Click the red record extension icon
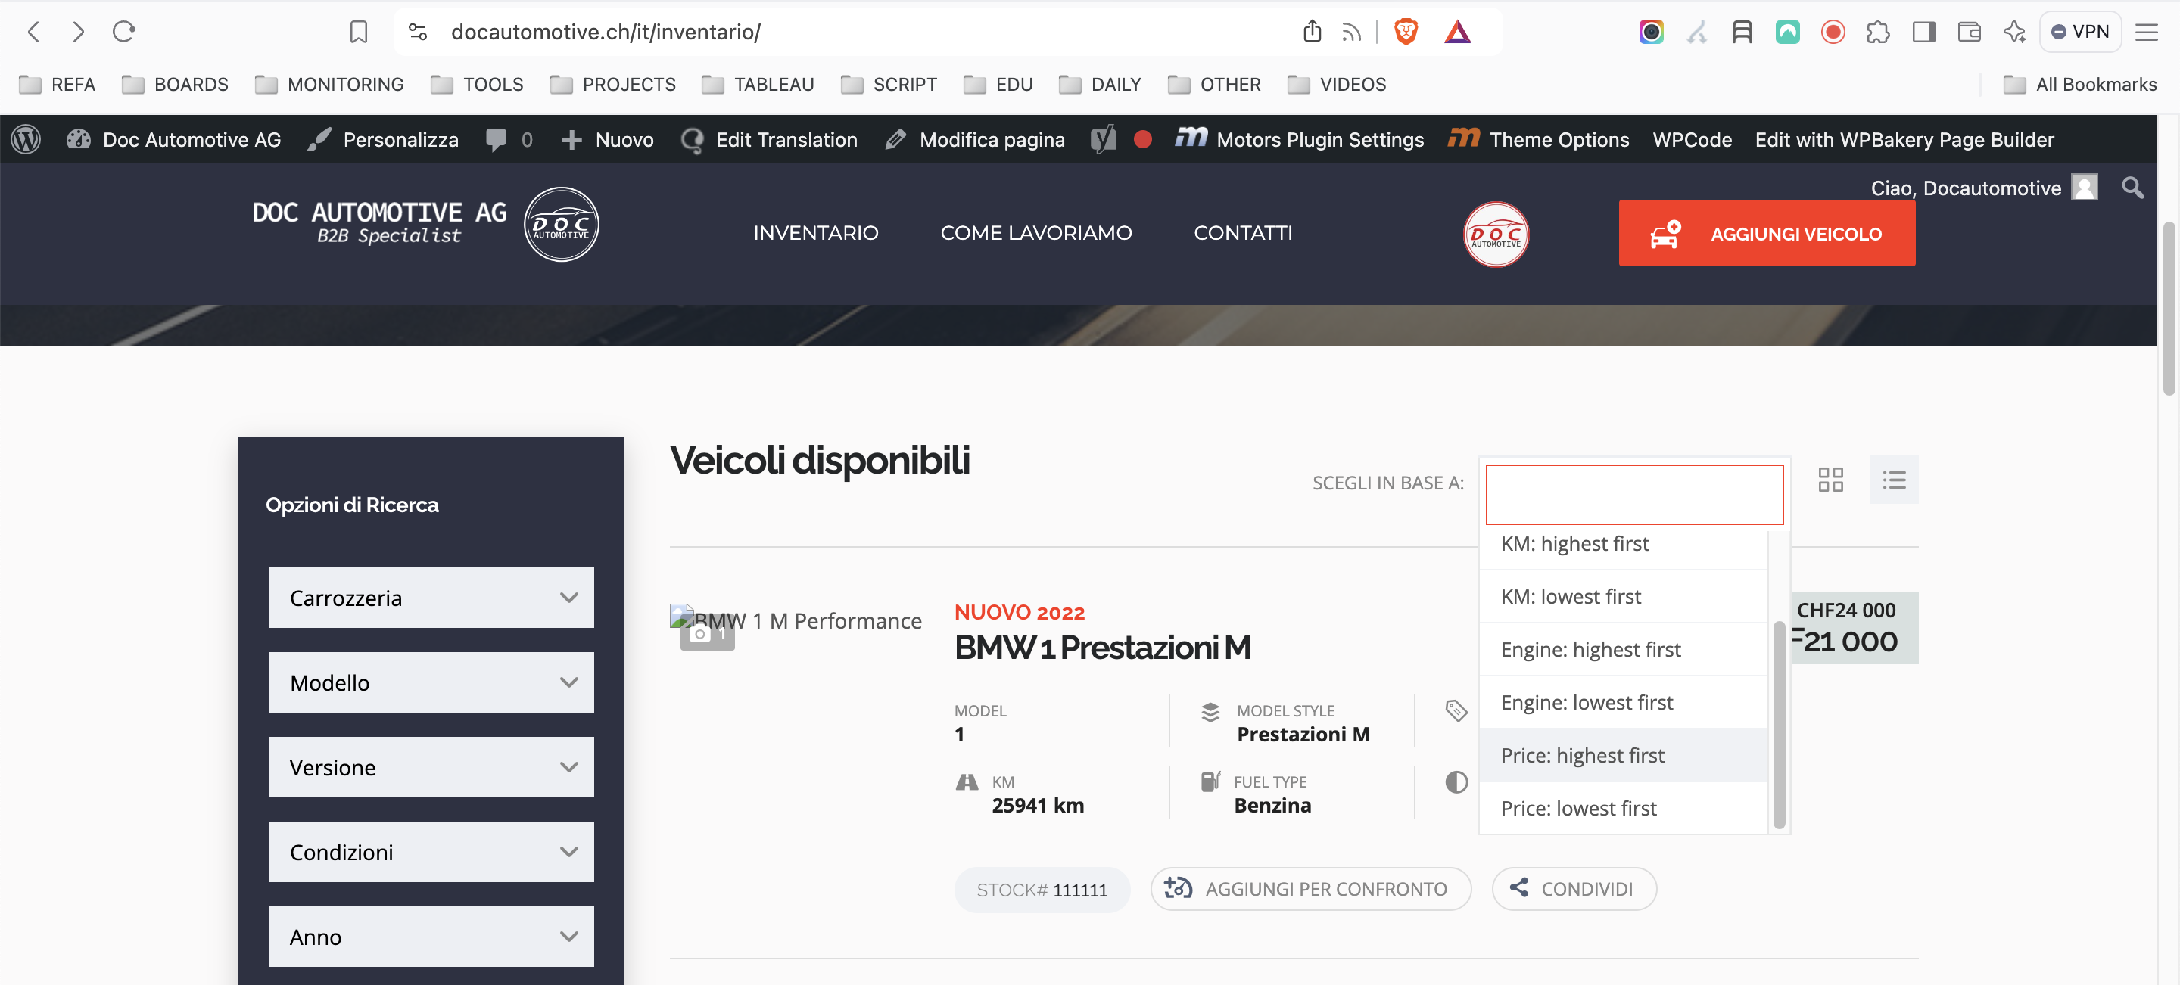This screenshot has width=2180, height=985. click(x=1833, y=32)
